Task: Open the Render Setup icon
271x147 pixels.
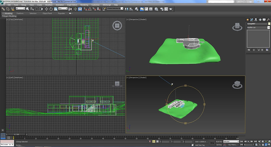Action: (162, 9)
